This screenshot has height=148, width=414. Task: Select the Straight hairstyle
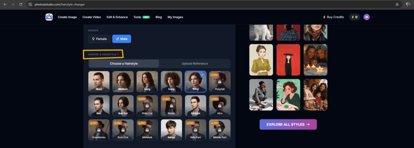pyautogui.click(x=195, y=106)
